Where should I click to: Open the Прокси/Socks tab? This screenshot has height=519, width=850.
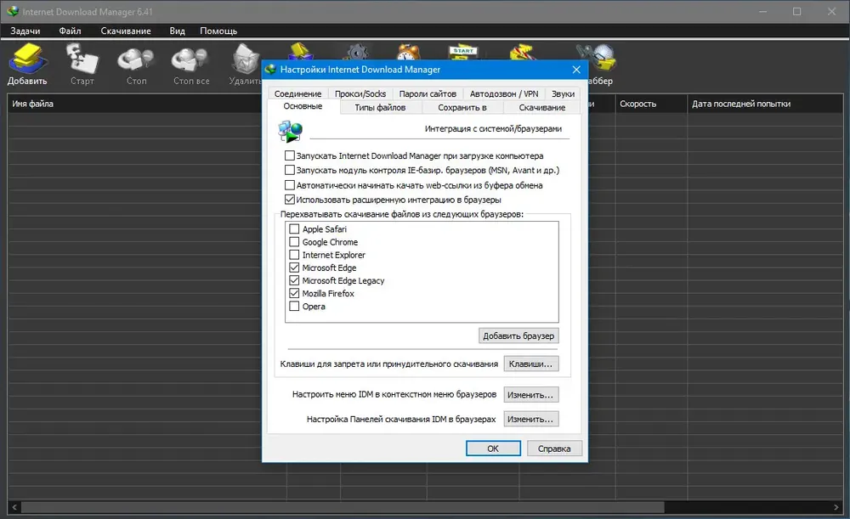(x=360, y=93)
